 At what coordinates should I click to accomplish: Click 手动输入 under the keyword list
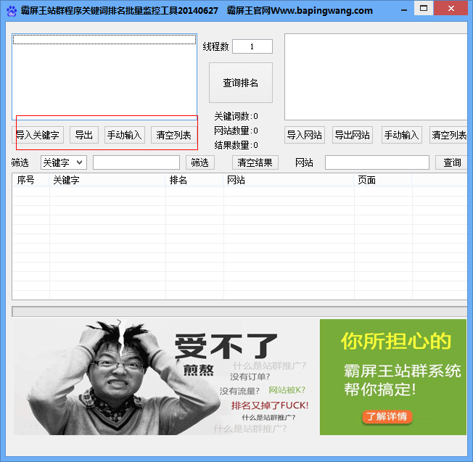125,135
